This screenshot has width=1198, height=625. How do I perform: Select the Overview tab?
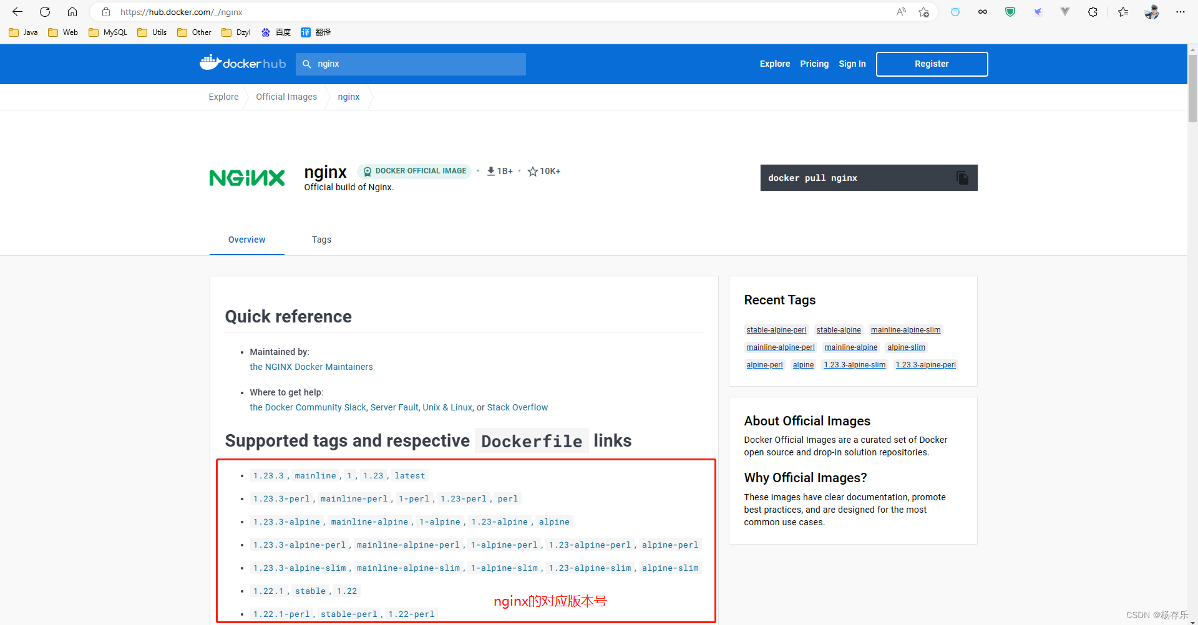click(246, 240)
